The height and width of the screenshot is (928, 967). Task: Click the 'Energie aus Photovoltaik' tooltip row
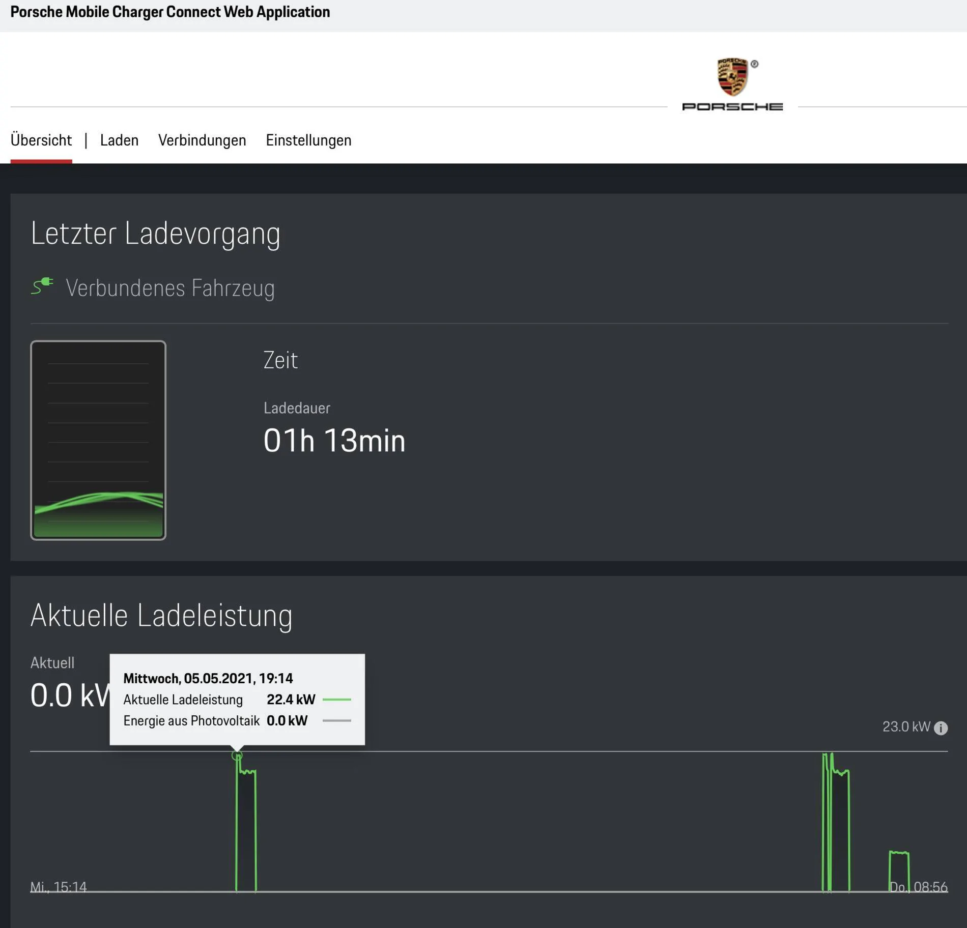point(237,720)
